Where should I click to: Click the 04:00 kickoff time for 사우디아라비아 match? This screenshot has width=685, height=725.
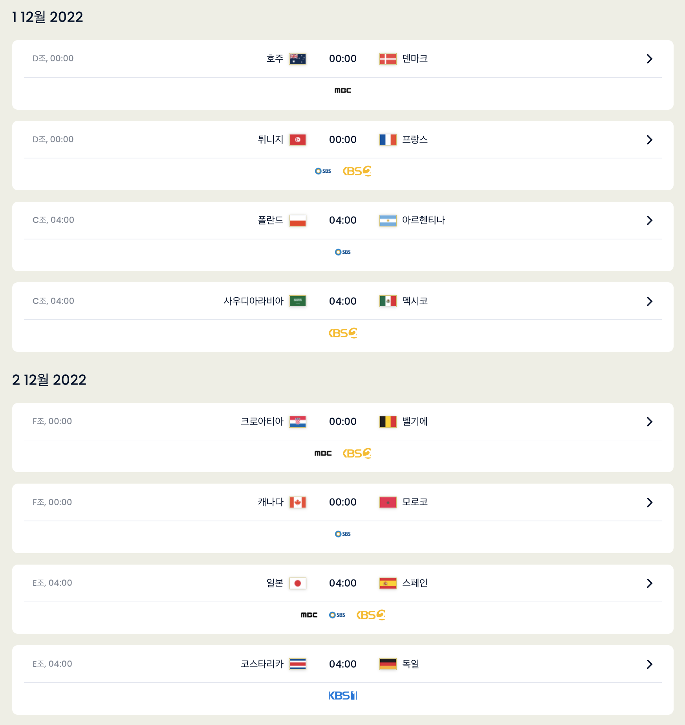click(x=342, y=301)
